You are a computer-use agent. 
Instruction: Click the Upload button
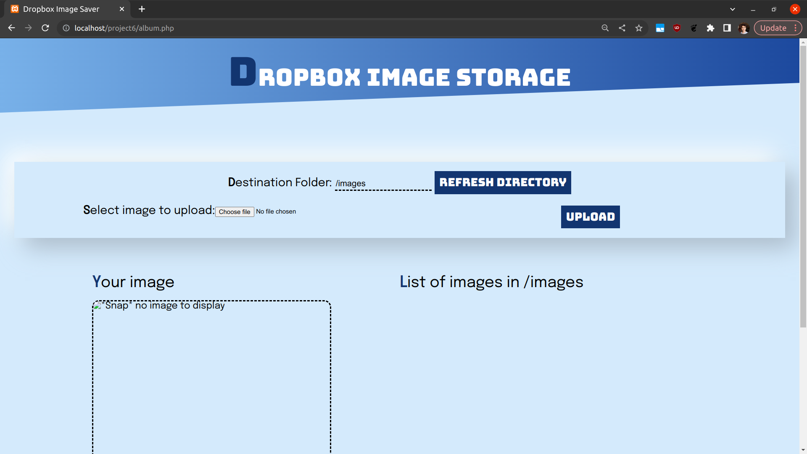[590, 217]
